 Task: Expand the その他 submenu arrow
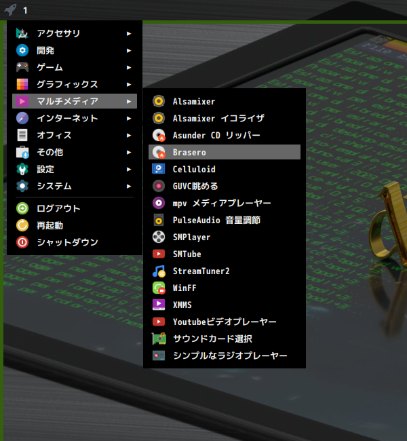[128, 152]
